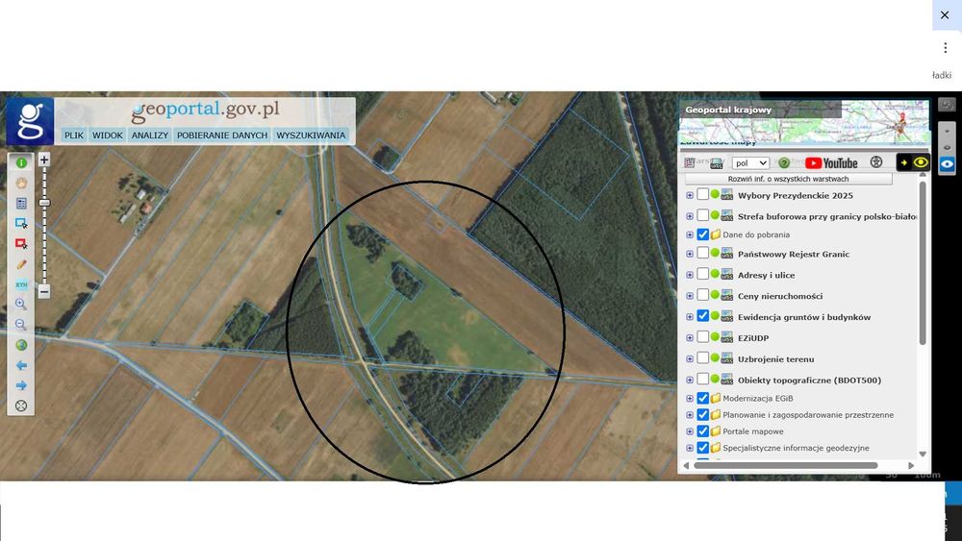The image size is (962, 541).
Task: Click the scroll-right arrow of layer list
Action: coord(911,466)
